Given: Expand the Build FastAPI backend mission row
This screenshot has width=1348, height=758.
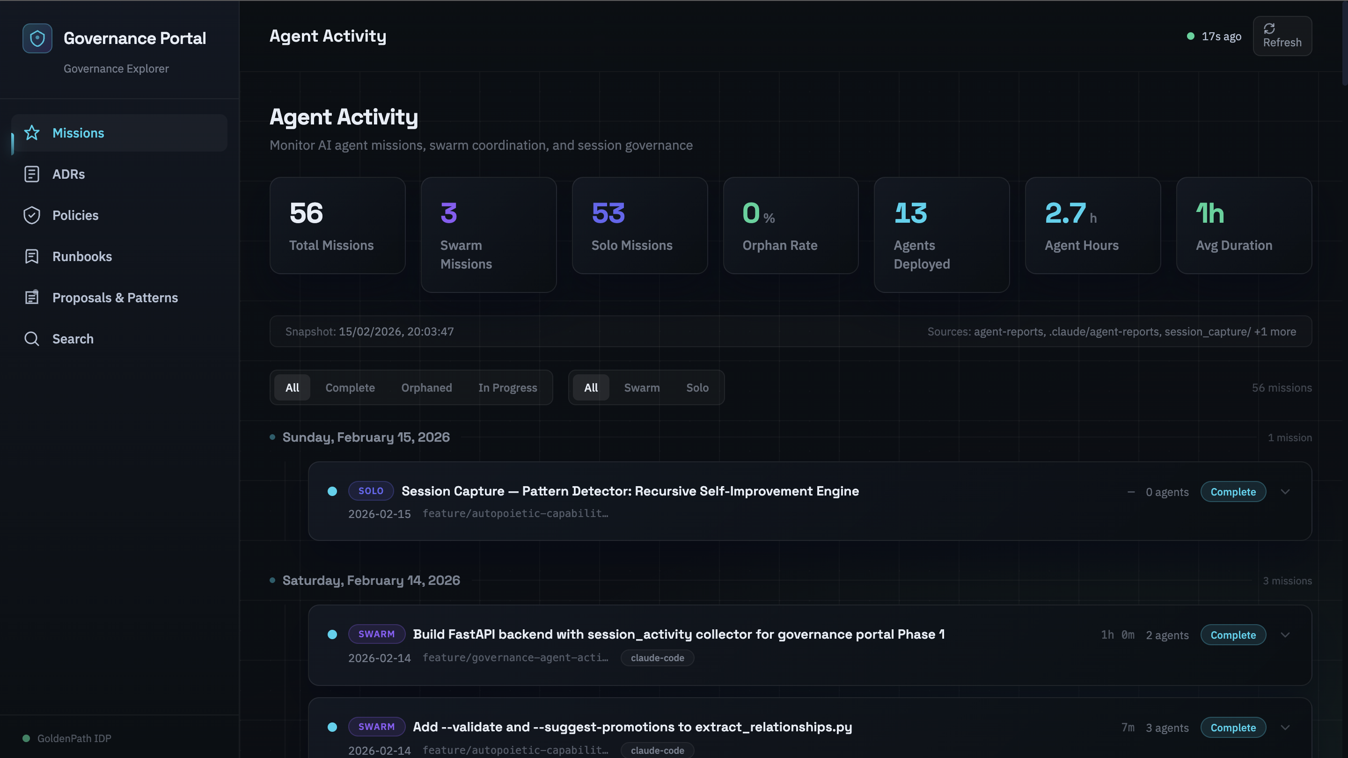Looking at the screenshot, I should [x=1285, y=635].
